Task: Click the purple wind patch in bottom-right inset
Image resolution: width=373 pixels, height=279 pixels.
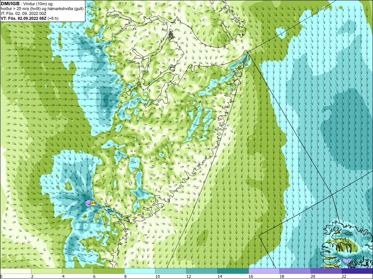Action: point(347,260)
